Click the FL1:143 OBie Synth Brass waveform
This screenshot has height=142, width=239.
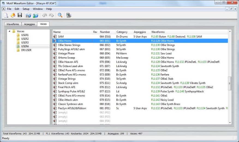point(166,104)
